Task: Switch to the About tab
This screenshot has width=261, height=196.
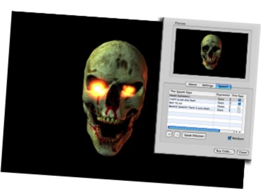Action: point(192,84)
